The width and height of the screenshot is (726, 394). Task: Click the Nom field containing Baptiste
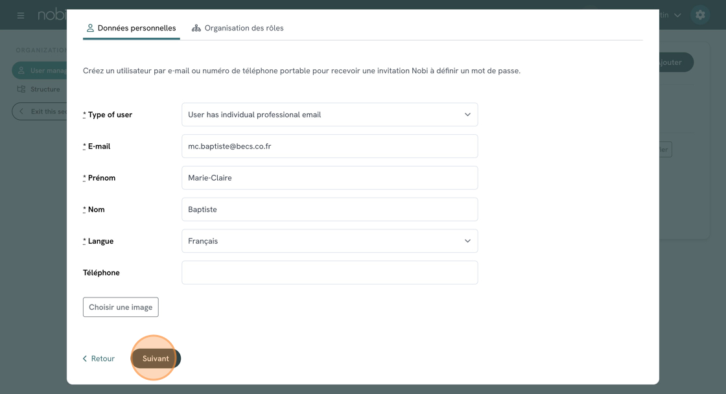pos(329,210)
